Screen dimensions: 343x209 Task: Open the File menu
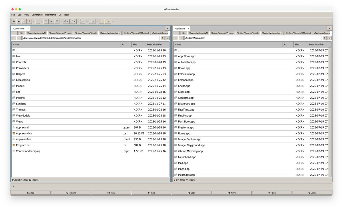13,15
